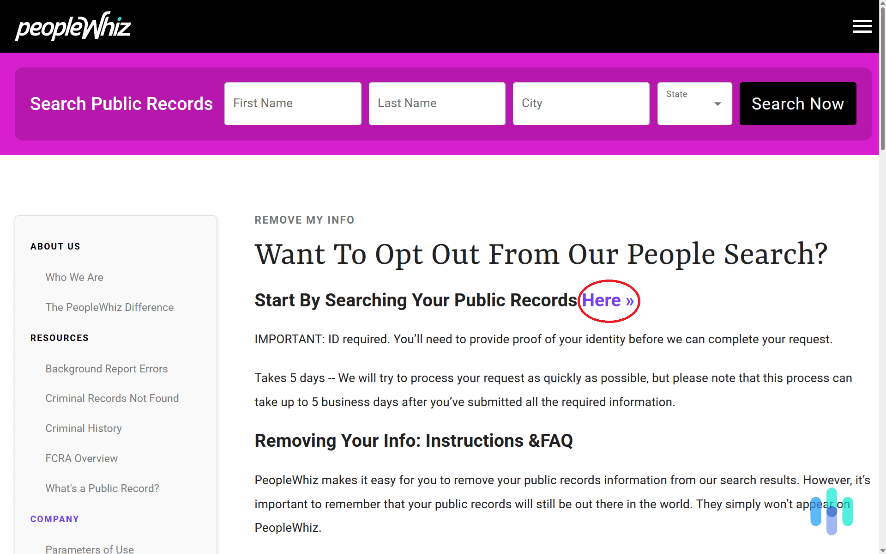The height and width of the screenshot is (554, 886).
Task: Click the REMOVE MY INFO breadcrumb label
Action: [x=304, y=220]
